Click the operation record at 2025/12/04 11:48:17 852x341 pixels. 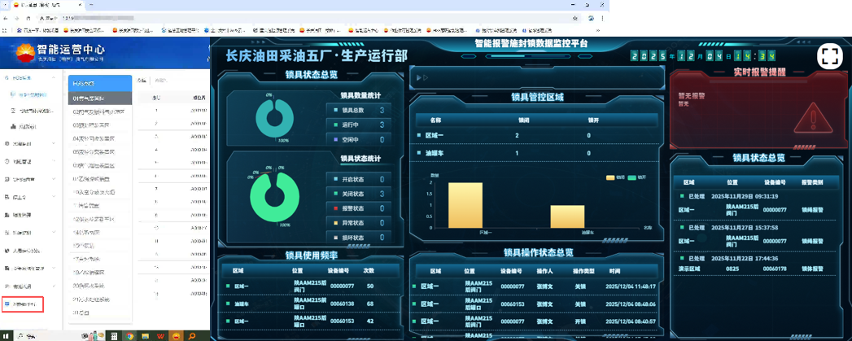(535, 286)
